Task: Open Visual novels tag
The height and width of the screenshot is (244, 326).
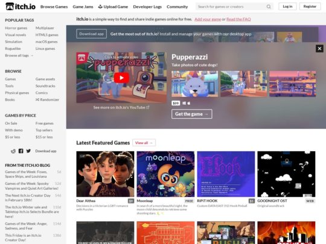Action: click(15, 35)
